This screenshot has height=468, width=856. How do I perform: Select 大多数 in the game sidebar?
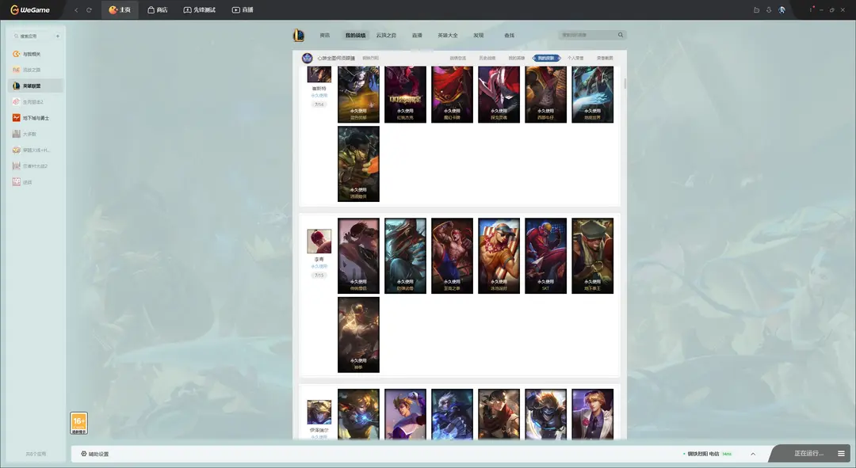pos(36,134)
